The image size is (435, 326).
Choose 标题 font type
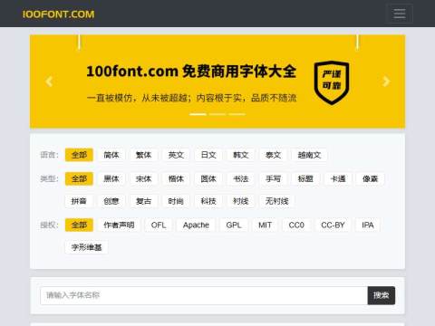click(x=305, y=178)
